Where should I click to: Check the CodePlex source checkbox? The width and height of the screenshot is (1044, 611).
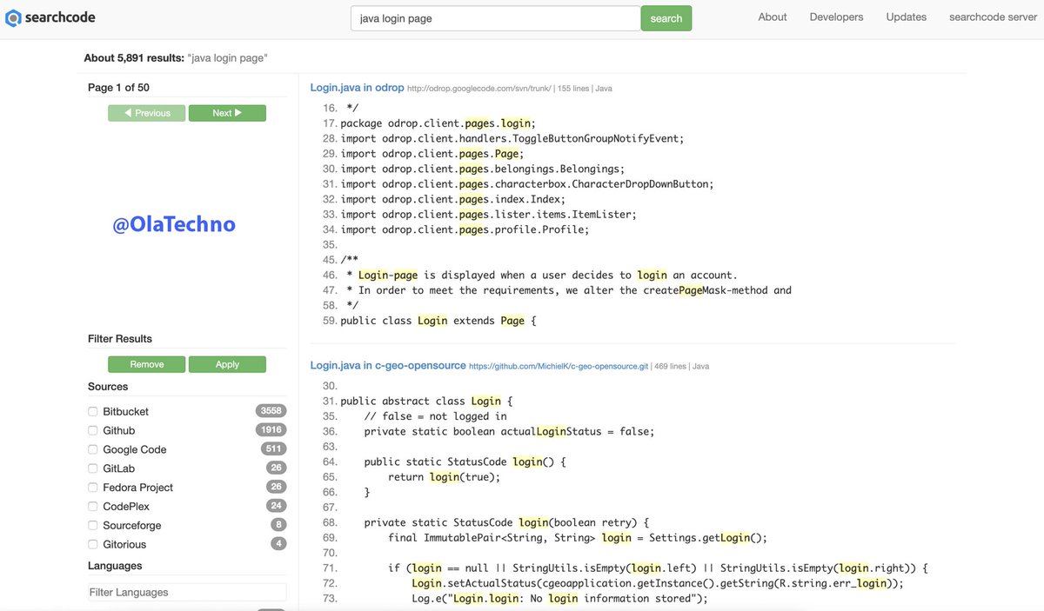(93, 506)
